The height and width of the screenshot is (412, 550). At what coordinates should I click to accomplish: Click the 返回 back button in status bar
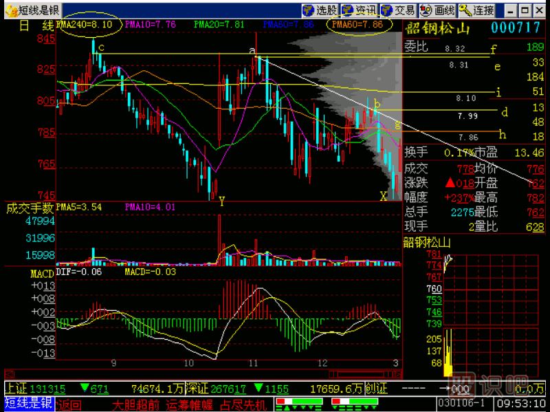(70, 404)
